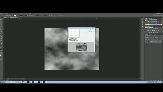
Task: Open the shape mode dropdown in options bar
Action: click(x=8, y=16)
